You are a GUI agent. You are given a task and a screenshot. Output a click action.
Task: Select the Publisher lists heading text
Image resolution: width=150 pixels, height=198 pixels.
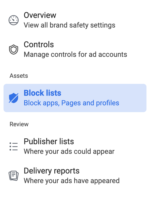pos(49,141)
